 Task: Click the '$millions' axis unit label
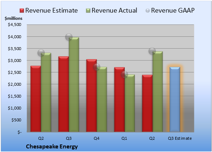click(14, 18)
